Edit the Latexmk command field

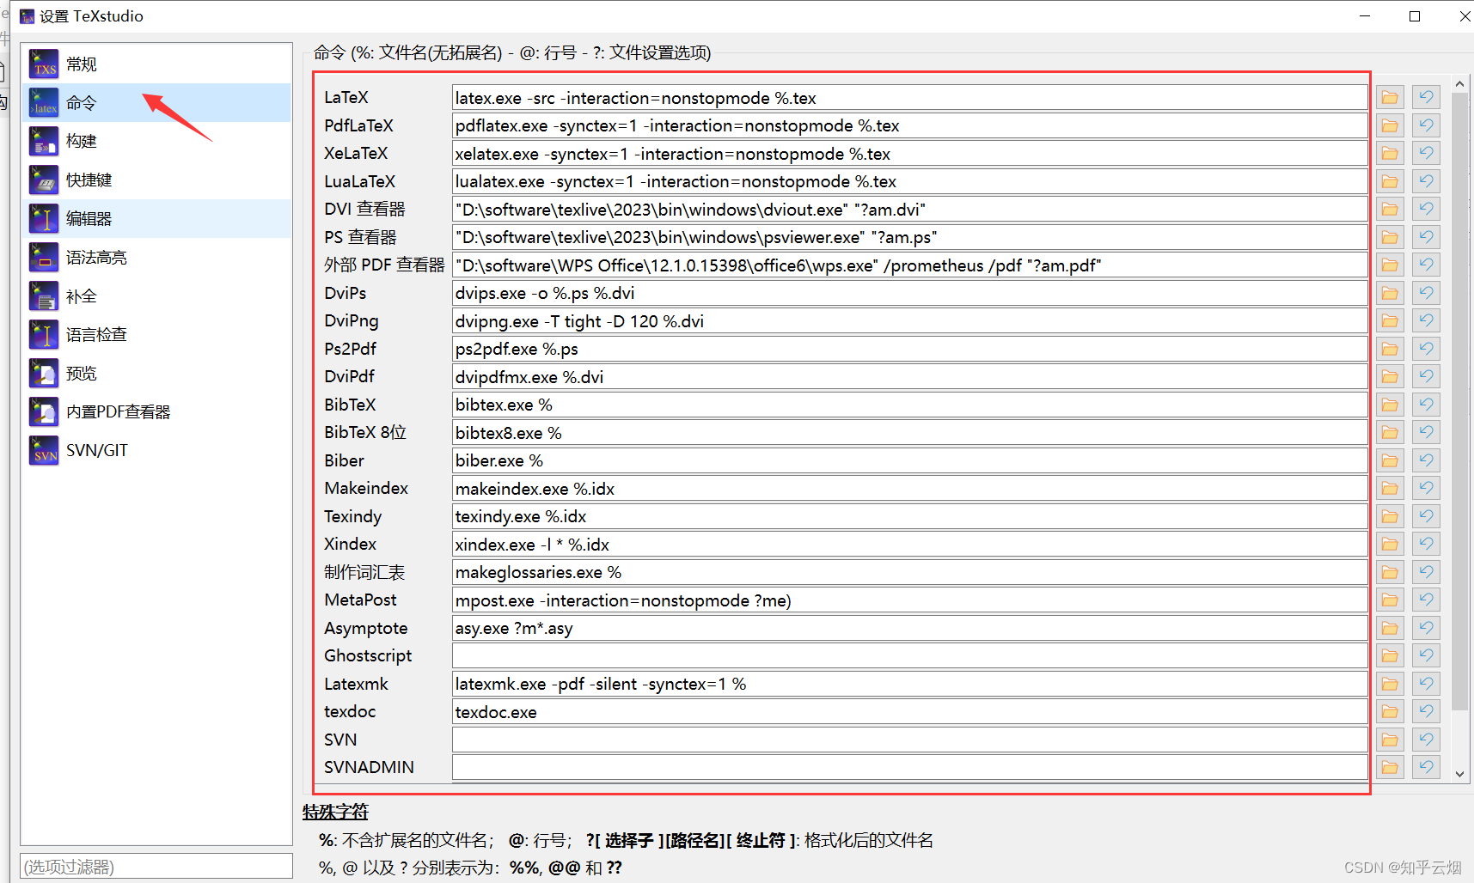(909, 684)
